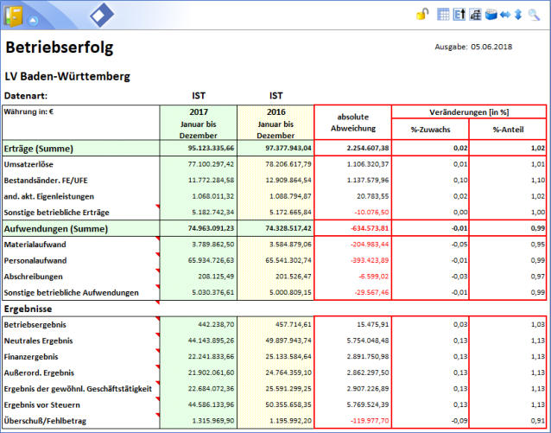This screenshot has width=551, height=433.
Task: Open the table grid view icon
Action: coord(443,14)
